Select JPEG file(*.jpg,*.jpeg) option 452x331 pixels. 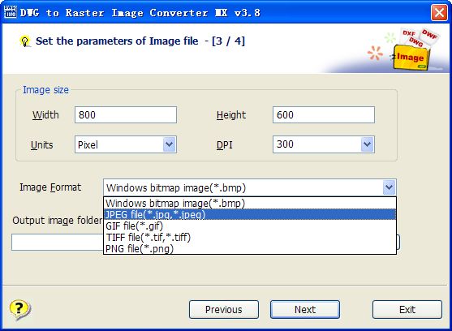[250, 215]
